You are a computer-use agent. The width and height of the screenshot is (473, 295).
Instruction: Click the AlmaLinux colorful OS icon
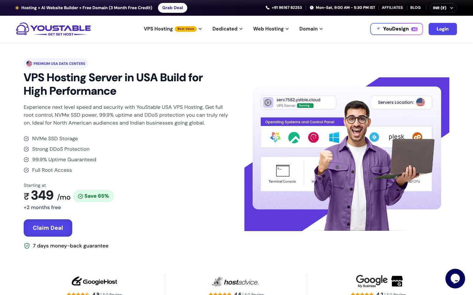(275, 137)
